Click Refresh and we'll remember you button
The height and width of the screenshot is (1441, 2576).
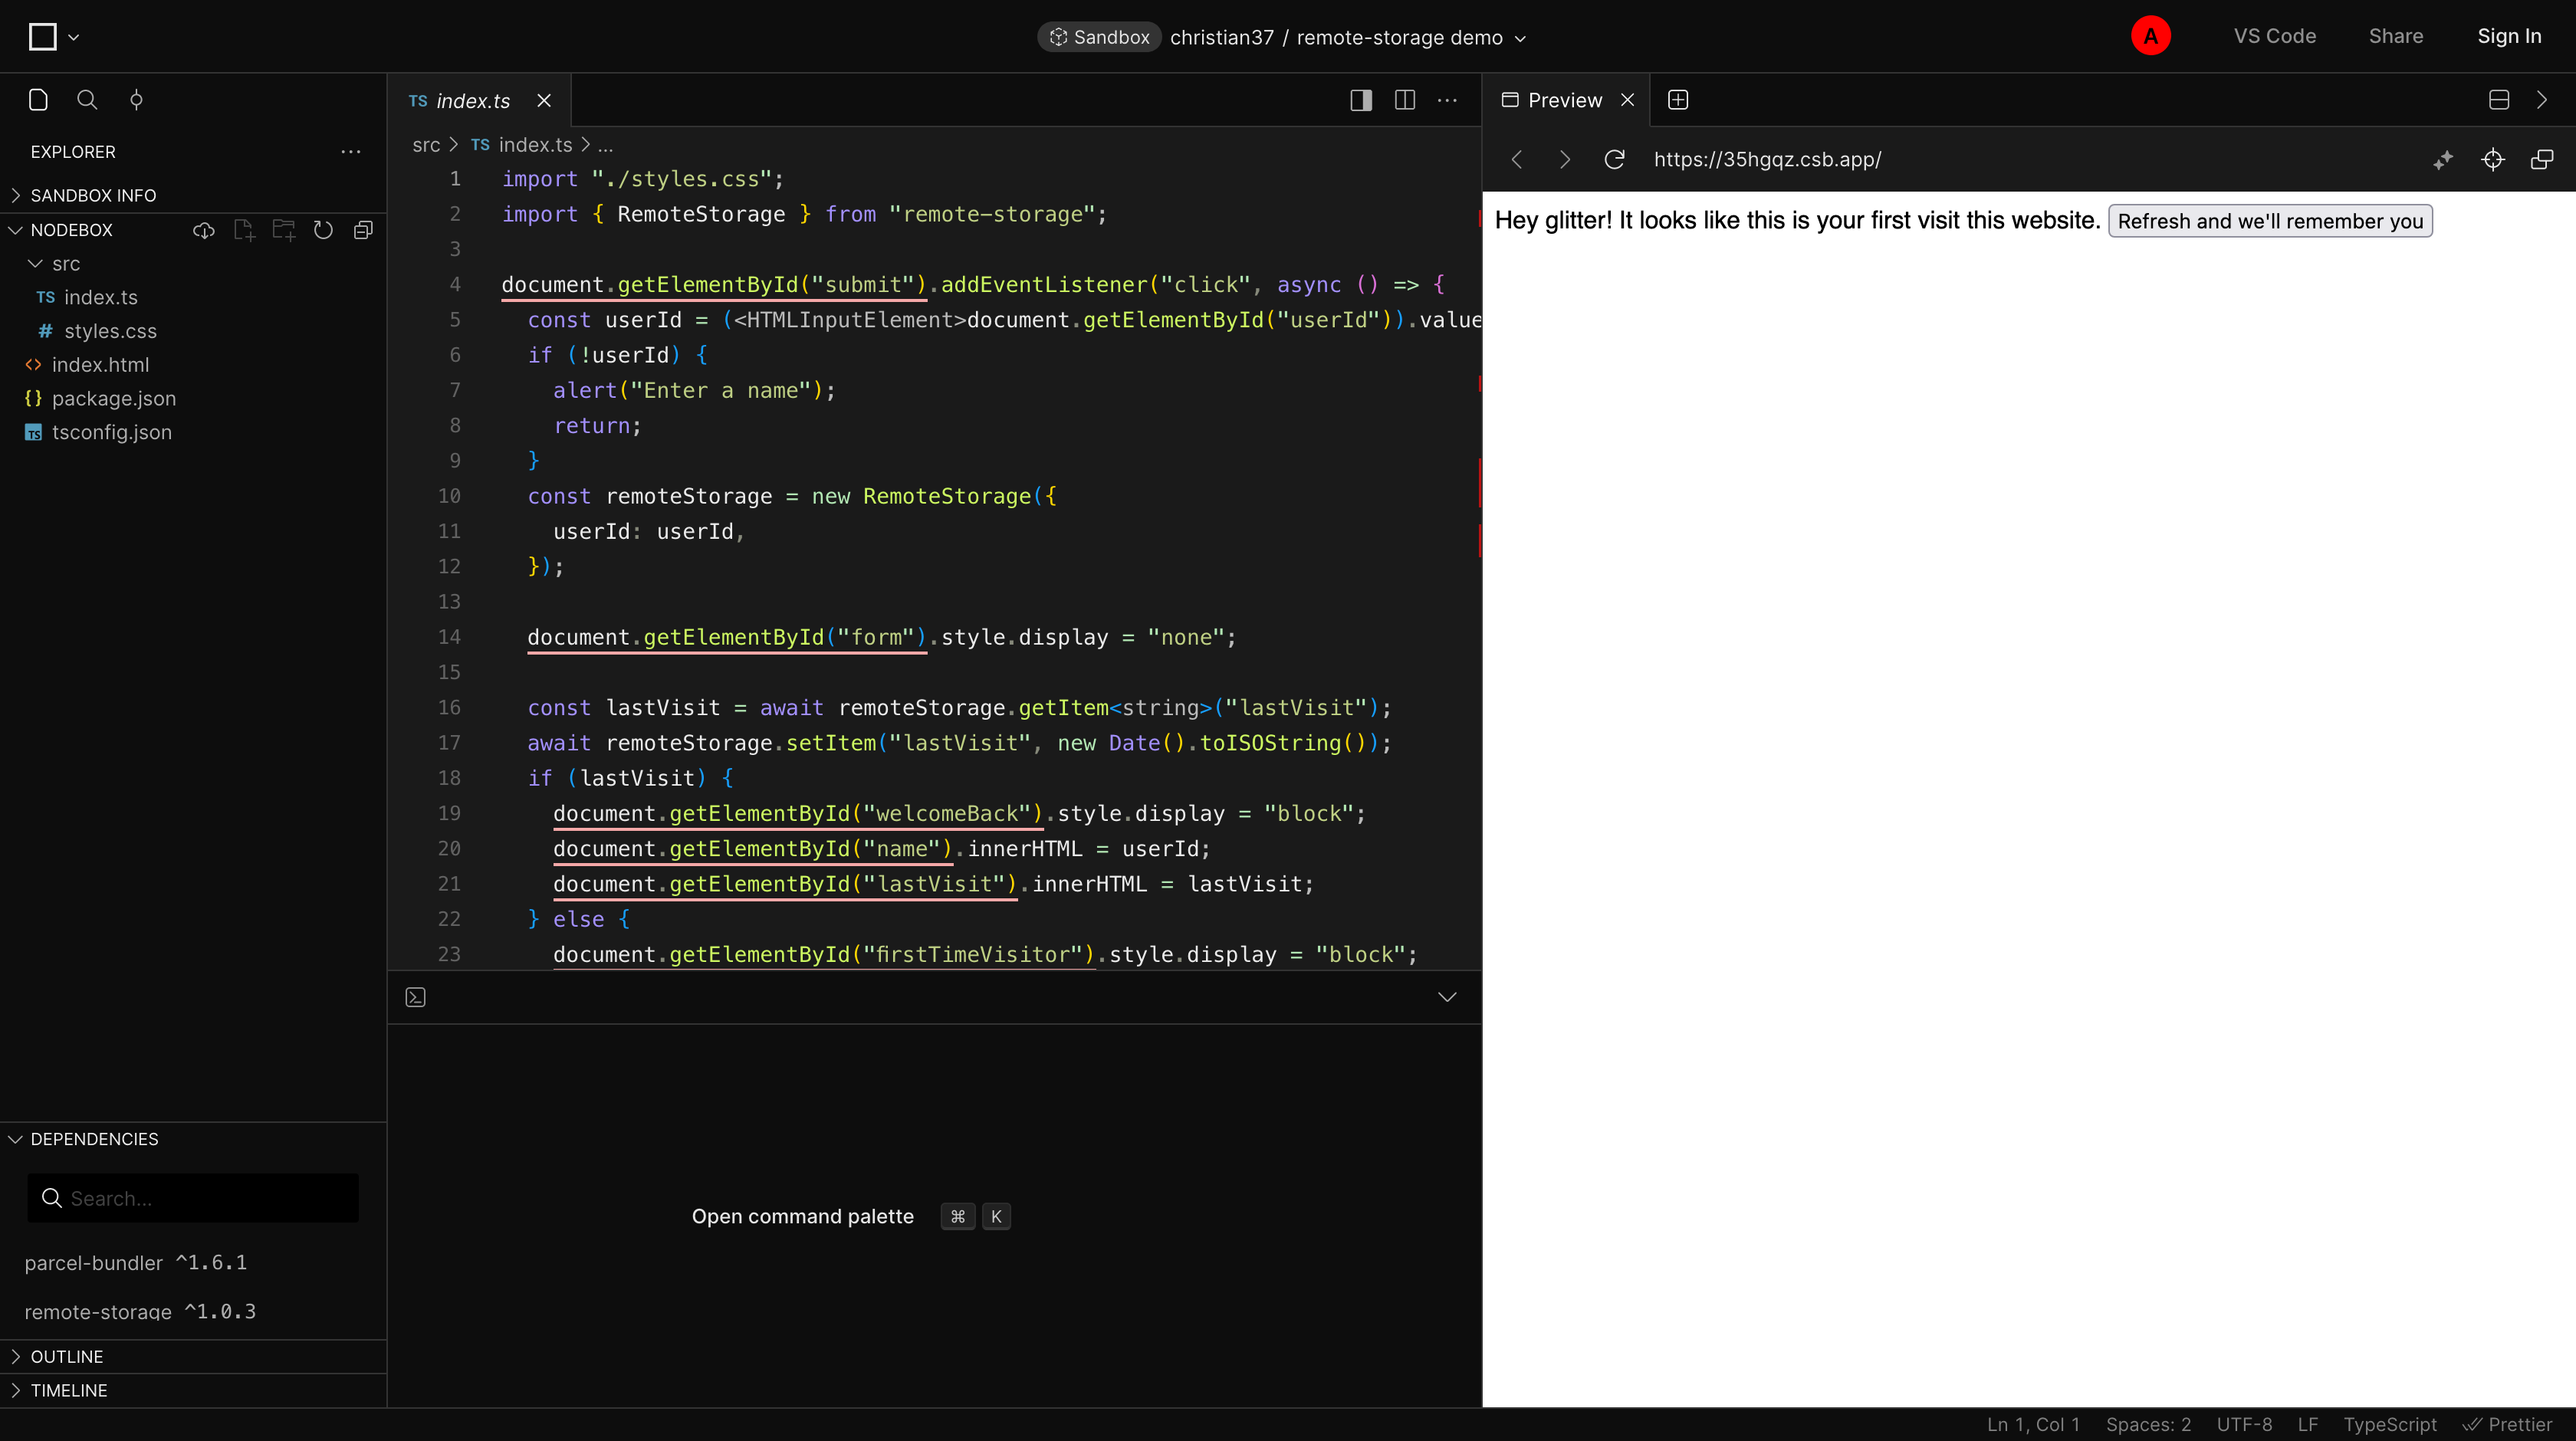click(2270, 221)
